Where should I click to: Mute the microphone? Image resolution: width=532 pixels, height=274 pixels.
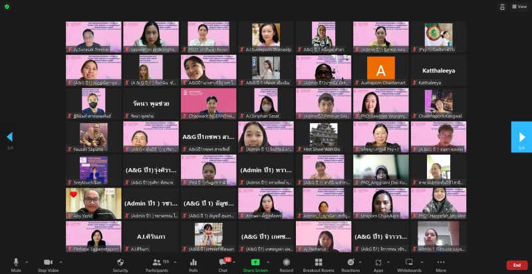coord(16,264)
